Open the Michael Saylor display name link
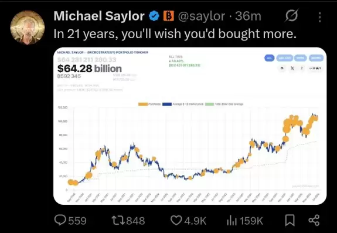 pos(99,16)
